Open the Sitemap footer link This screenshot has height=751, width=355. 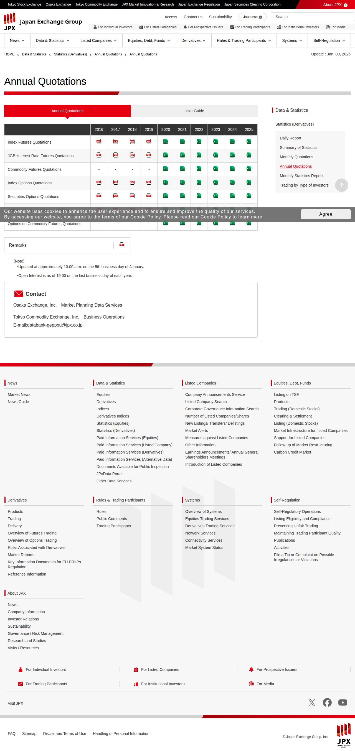[29, 734]
